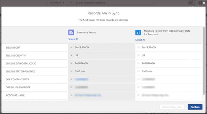Select D&B radio for D-U-N-S Number
207x114 pixels.
(138, 87)
